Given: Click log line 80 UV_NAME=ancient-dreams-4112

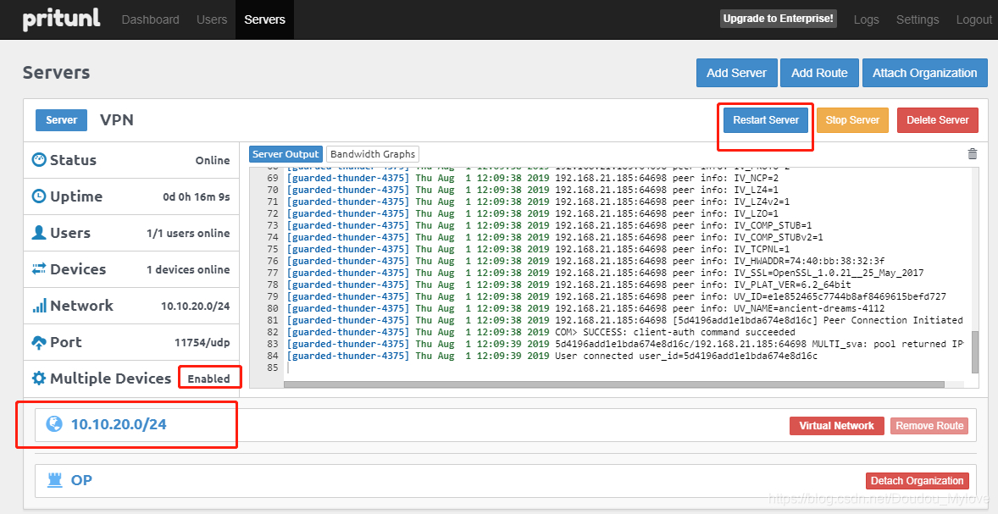Looking at the screenshot, I should (x=585, y=308).
